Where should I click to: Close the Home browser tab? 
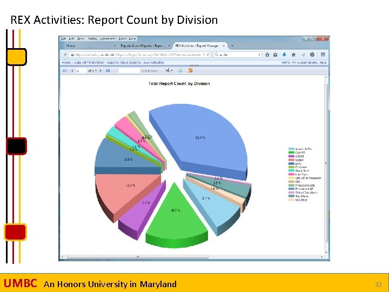[x=115, y=45]
